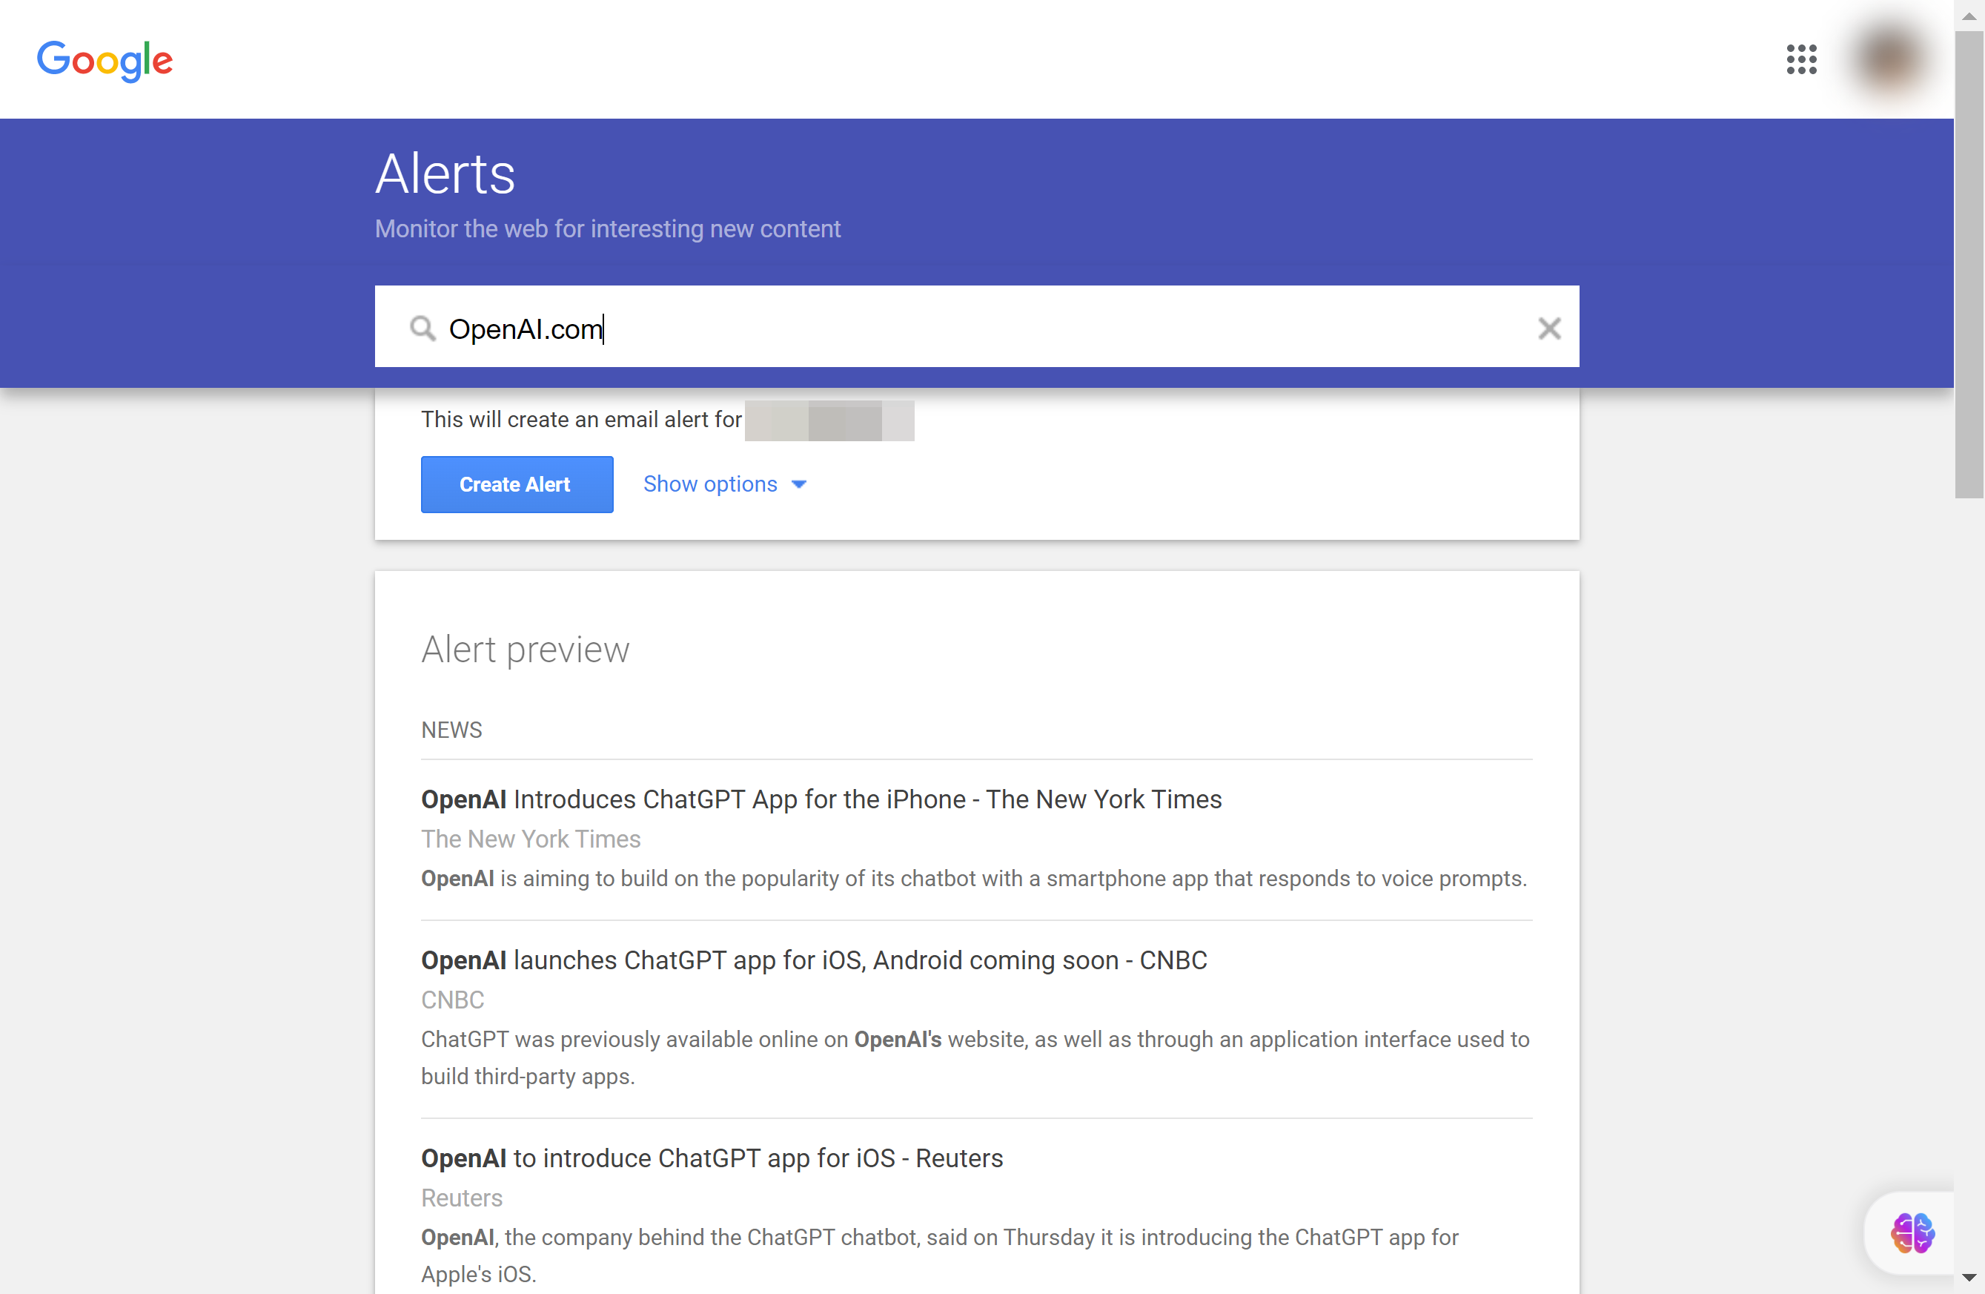Click the 'CNBC' source label

452,1000
